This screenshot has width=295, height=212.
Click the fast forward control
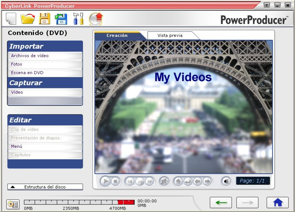(149, 182)
